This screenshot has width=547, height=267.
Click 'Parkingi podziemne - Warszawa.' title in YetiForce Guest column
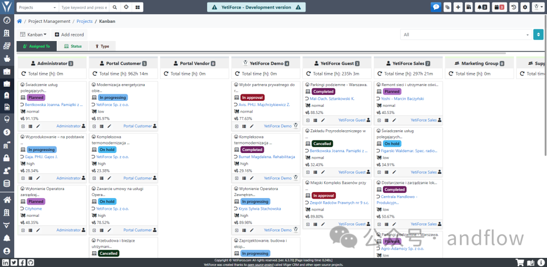coord(338,85)
